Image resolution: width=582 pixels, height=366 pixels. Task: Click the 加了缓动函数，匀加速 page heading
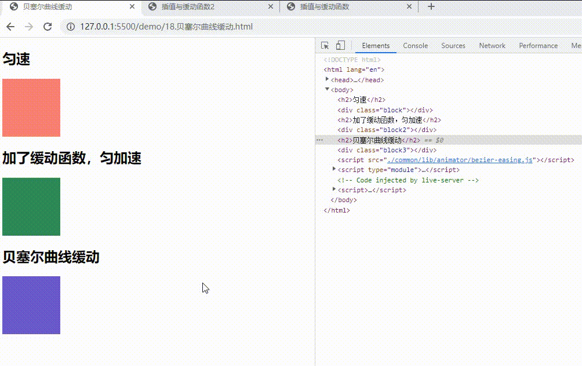coord(72,158)
